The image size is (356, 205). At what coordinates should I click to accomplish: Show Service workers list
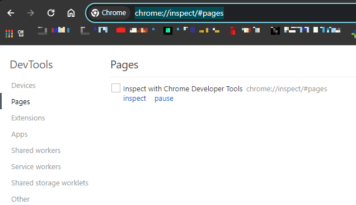[x=36, y=166]
